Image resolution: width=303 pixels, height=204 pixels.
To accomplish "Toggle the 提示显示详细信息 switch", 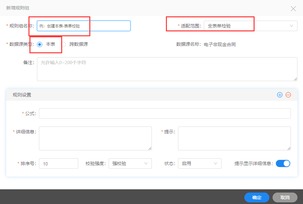I will pos(283,163).
